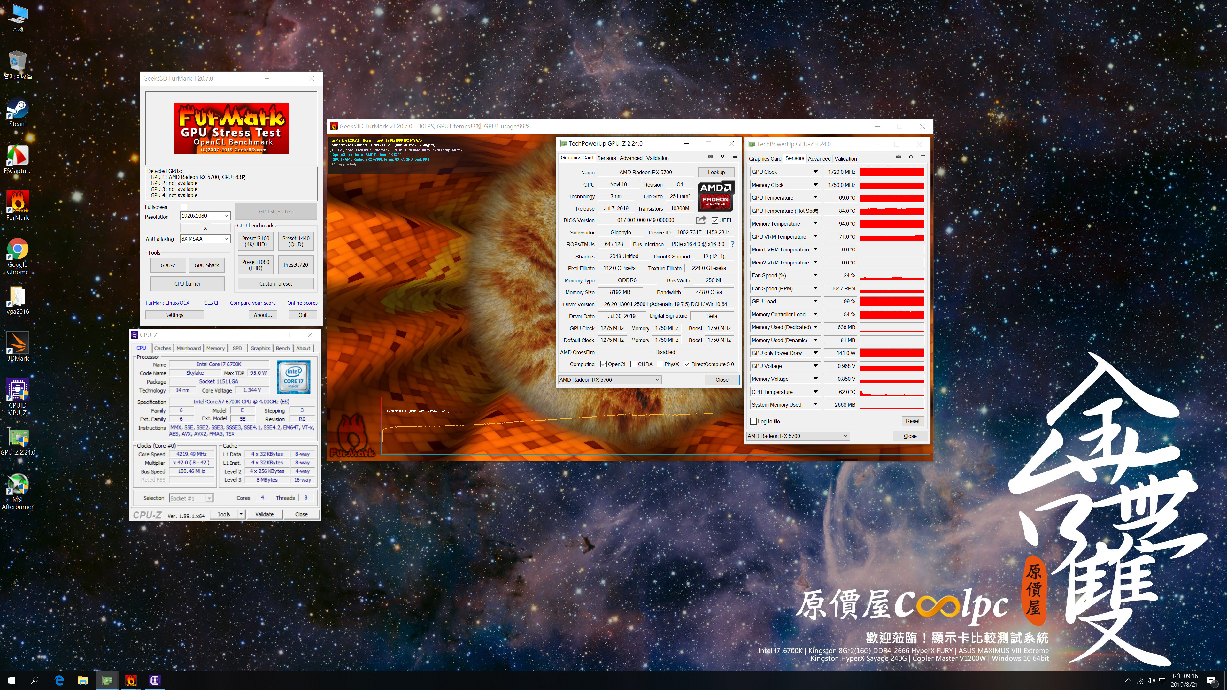The image size is (1227, 690).
Task: Open the Anti-aliasing 8X MSAA dropdown
Action: [x=205, y=239]
